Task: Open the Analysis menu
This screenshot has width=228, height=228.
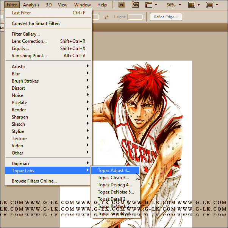Action: coord(31,5)
